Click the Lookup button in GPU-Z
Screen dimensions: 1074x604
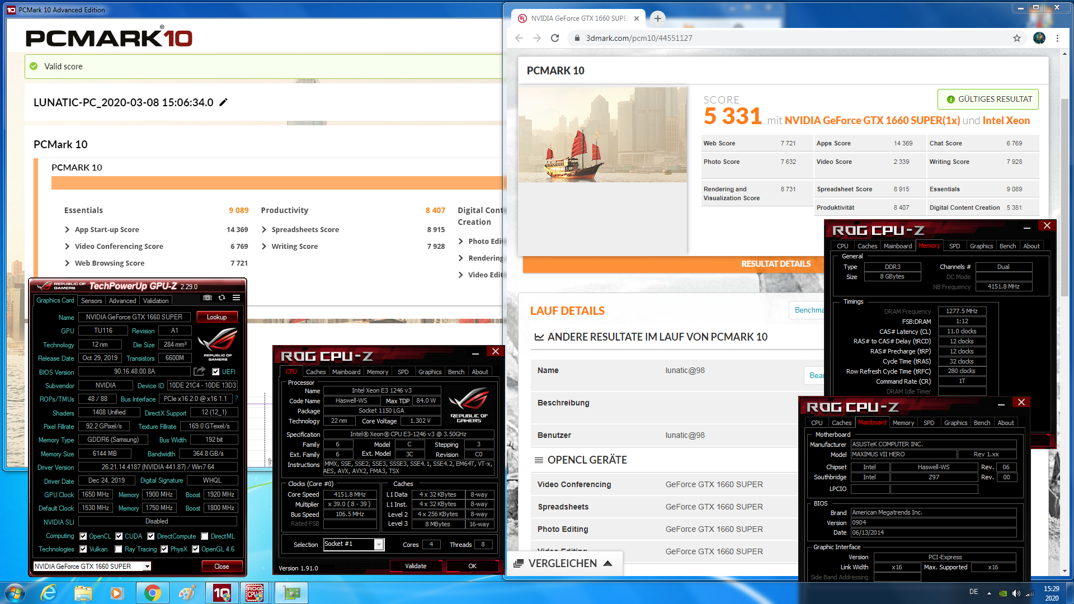pyautogui.click(x=216, y=317)
